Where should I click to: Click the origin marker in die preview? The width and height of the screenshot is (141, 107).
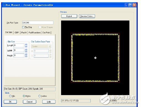(95, 58)
